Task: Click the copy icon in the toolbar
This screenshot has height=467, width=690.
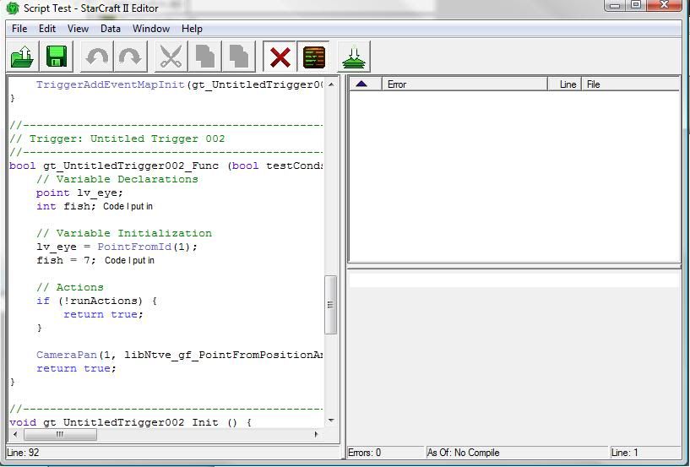Action: pos(205,57)
